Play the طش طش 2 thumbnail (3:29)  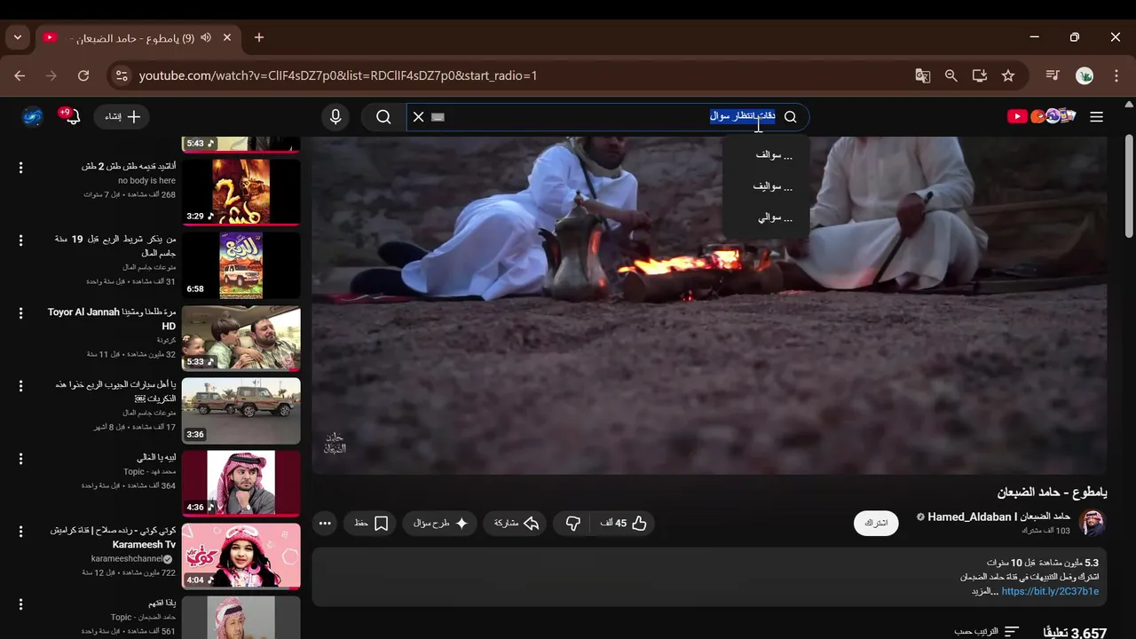click(241, 192)
